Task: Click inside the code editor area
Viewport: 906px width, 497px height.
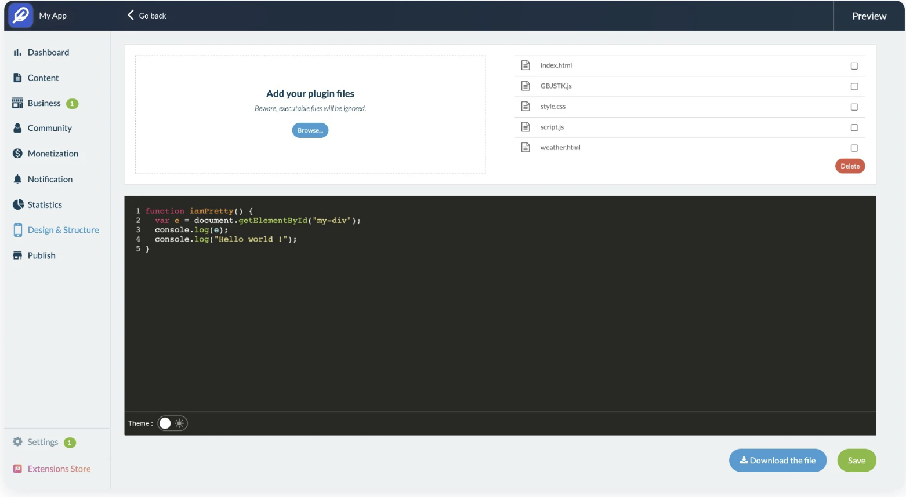Action: 499,324
